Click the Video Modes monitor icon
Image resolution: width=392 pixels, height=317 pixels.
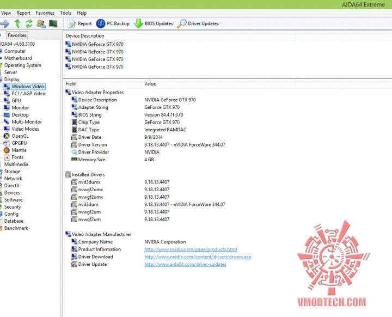7,129
